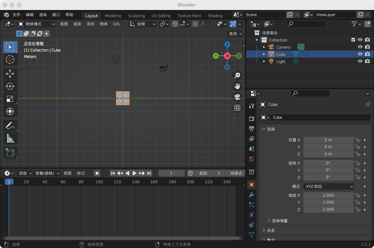Jump to the first frame
Image resolution: width=374 pixels, height=248 pixels.
click(113, 173)
